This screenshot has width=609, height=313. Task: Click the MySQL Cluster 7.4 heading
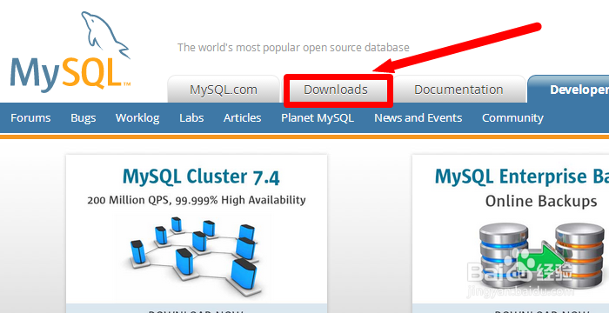coord(201,176)
